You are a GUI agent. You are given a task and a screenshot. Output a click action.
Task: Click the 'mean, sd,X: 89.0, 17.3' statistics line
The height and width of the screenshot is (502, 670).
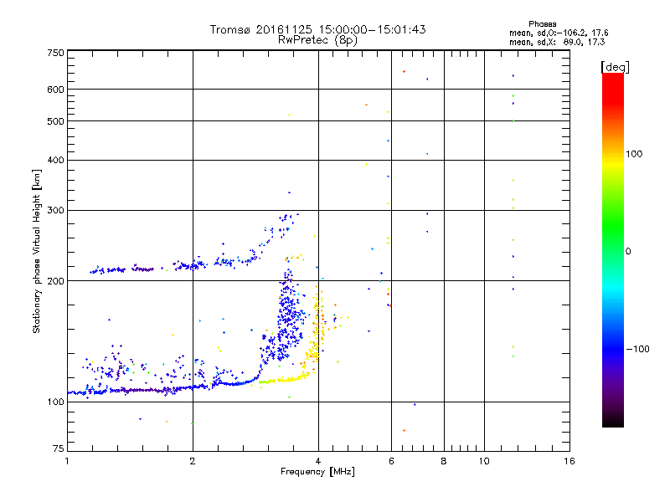(557, 42)
